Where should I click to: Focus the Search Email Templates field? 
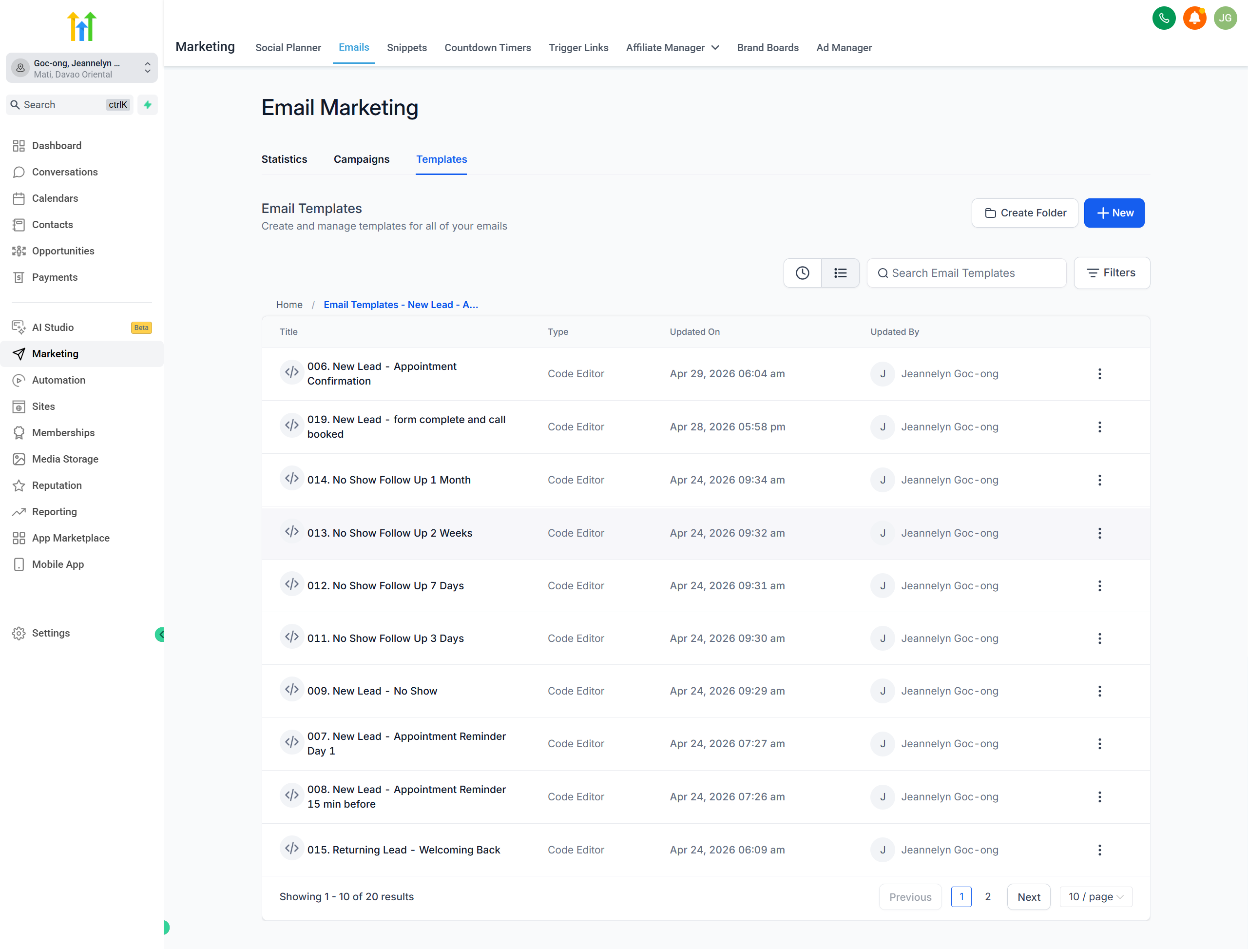coord(966,273)
